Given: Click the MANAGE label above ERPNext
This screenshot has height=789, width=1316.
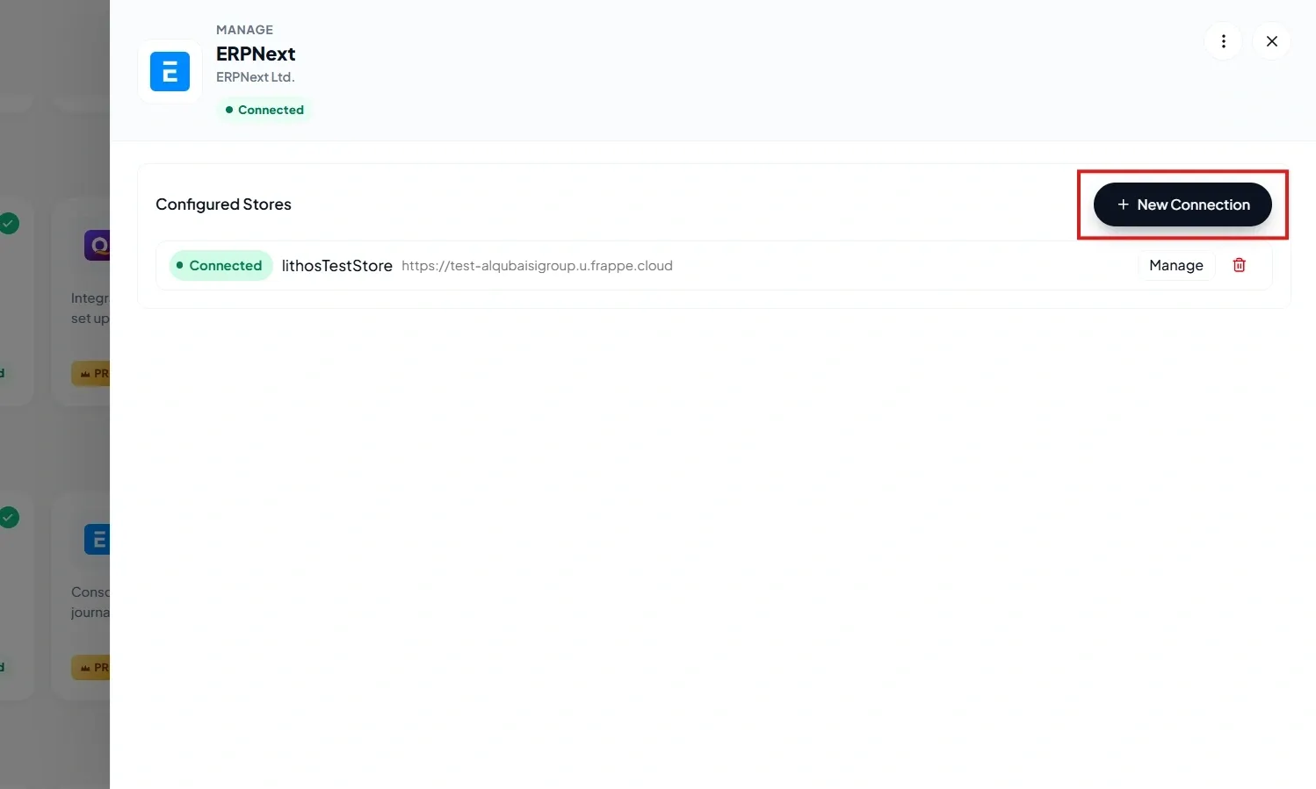Looking at the screenshot, I should 244,30.
